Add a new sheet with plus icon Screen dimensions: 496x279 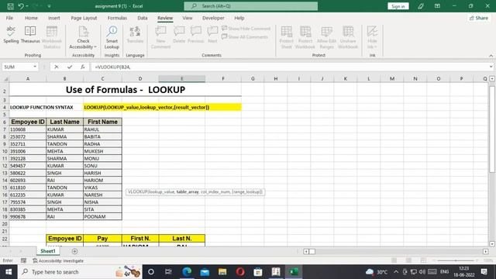(74, 251)
